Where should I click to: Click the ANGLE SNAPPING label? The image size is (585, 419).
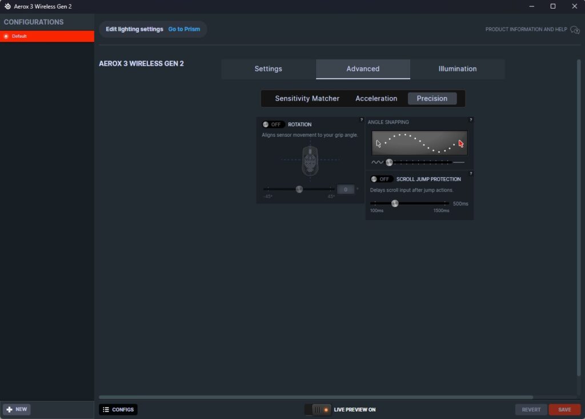[388, 122]
